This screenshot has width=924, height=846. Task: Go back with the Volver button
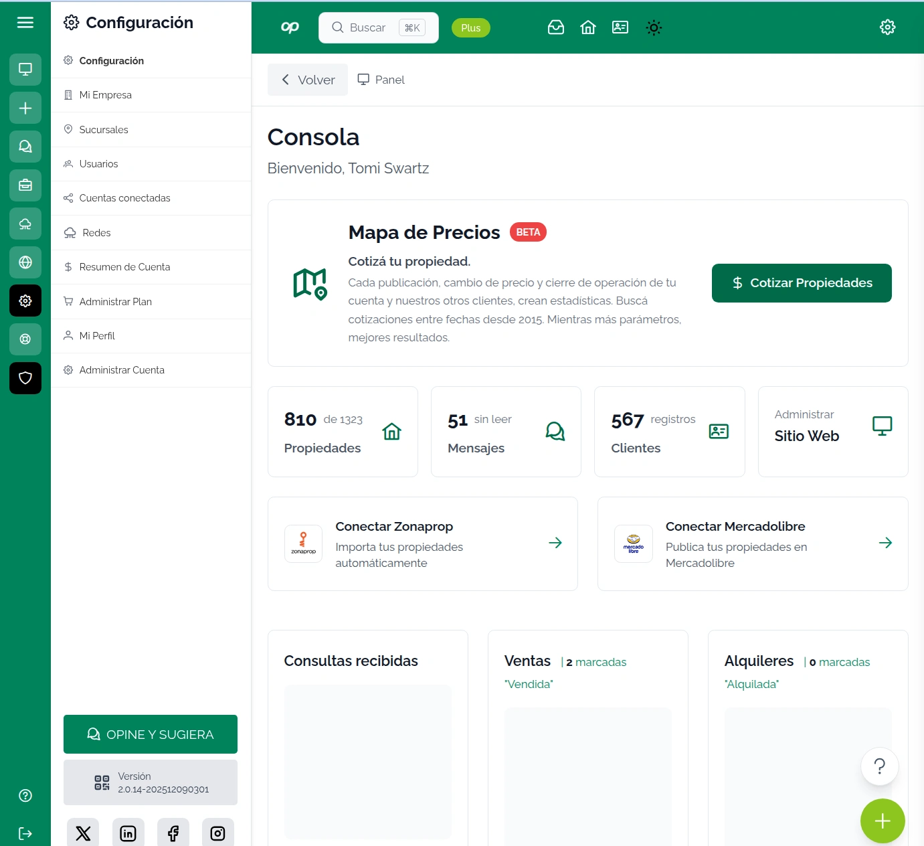(x=308, y=80)
